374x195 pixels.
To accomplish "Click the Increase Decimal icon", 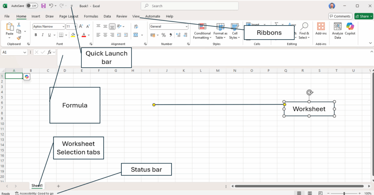I will [x=178, y=35].
